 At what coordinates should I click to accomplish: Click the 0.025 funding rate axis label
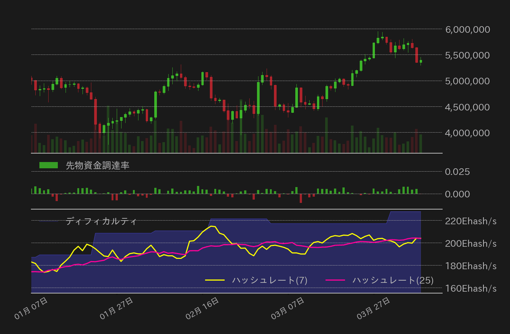[457, 172]
